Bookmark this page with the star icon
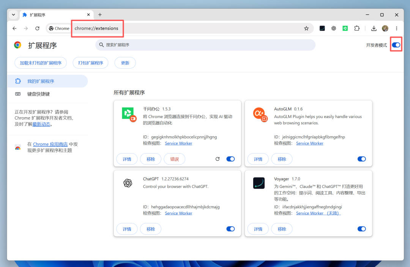410x267 pixels. 306,28
